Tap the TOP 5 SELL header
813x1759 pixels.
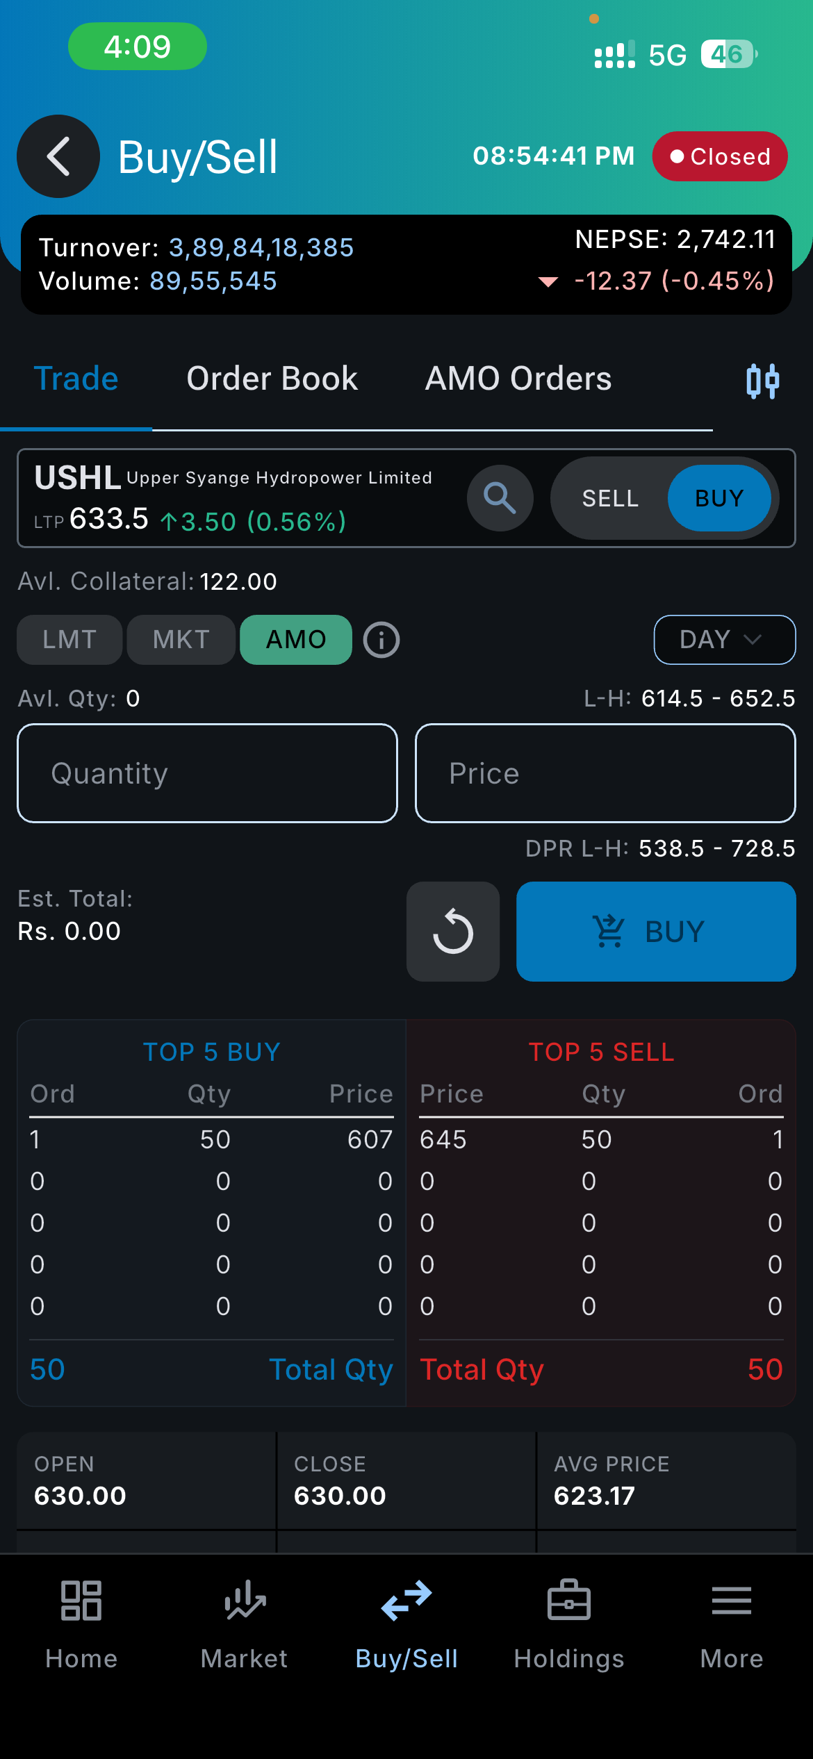tap(602, 1052)
